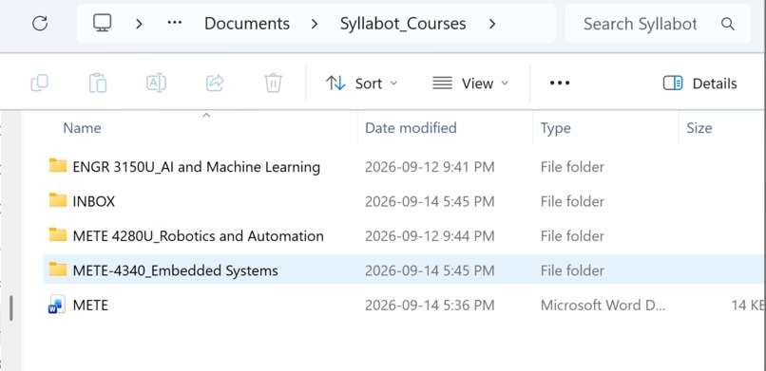Expand the chevron after Syllabot_Courses

click(x=492, y=24)
